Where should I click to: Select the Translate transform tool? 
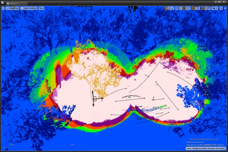click(x=166, y=8)
